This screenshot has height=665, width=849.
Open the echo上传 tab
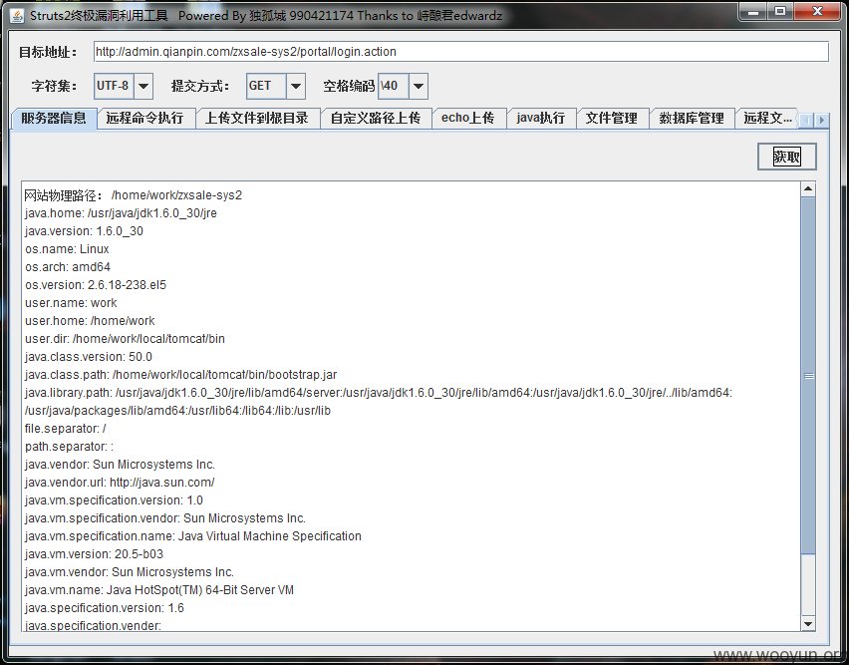coord(468,118)
